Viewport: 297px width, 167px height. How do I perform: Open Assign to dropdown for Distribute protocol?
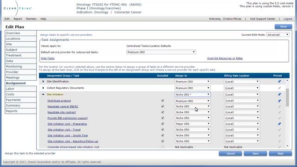pyautogui.click(x=193, y=101)
